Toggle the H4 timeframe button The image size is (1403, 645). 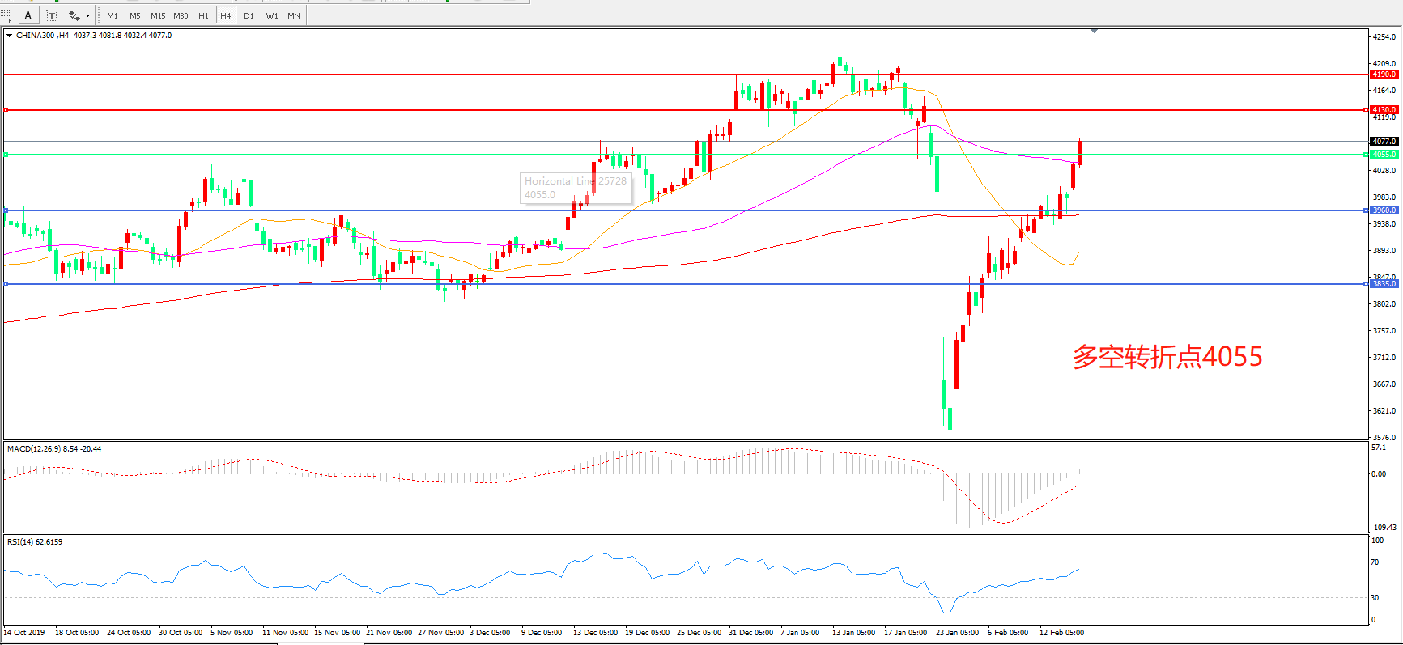click(226, 15)
